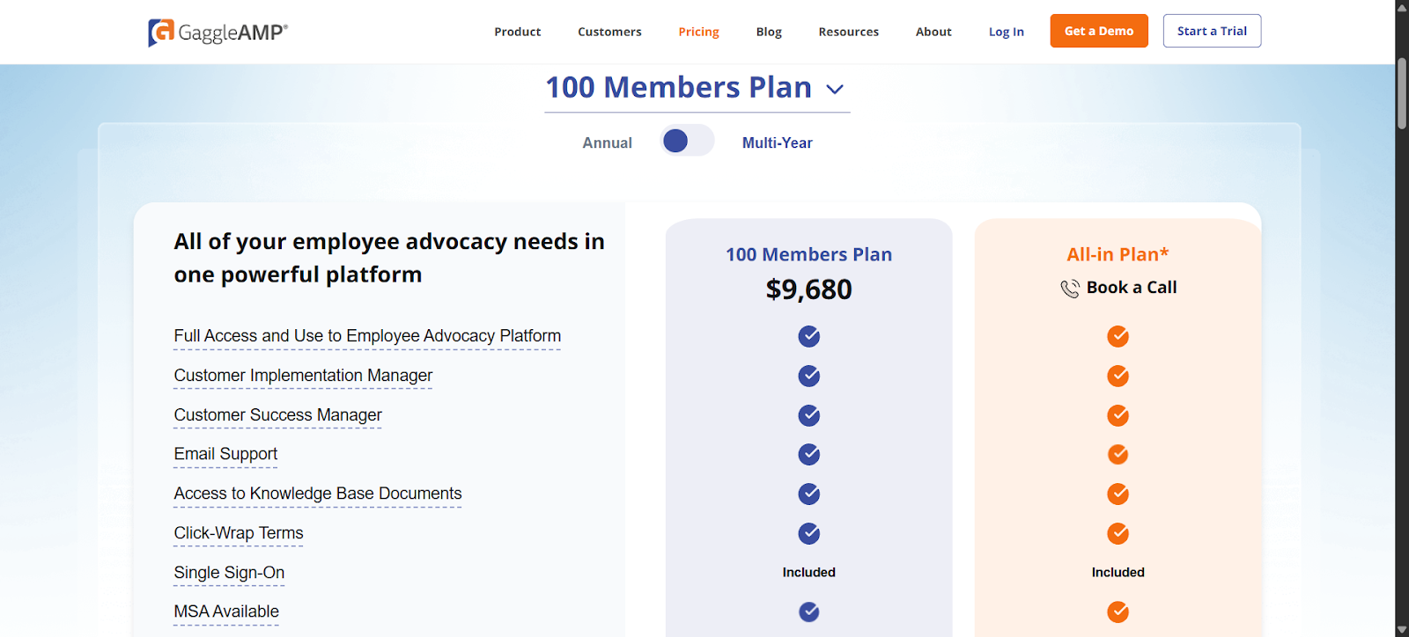Click Email Support feature label
The width and height of the screenshot is (1409, 637).
click(x=225, y=454)
